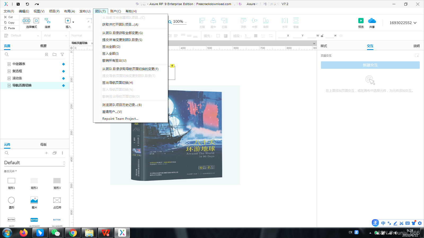Screen dimensions: 424x238
Task: Click the 新建交互 button
Action: pyautogui.click(x=370, y=65)
